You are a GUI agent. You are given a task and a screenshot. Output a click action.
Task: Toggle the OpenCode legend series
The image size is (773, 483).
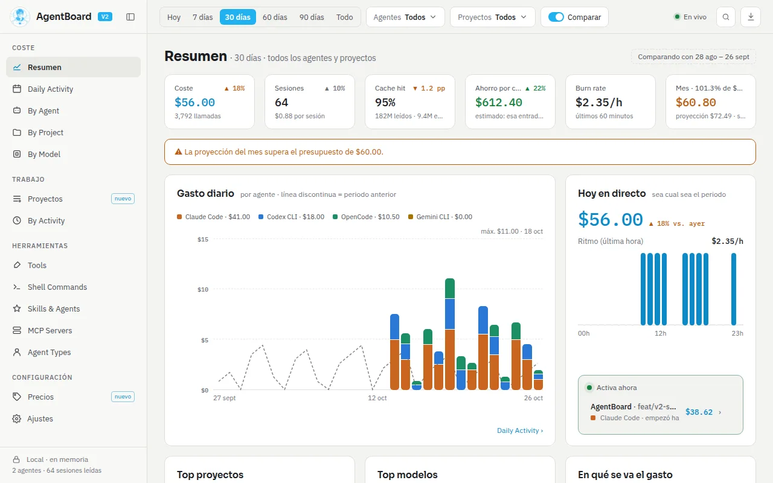click(366, 217)
